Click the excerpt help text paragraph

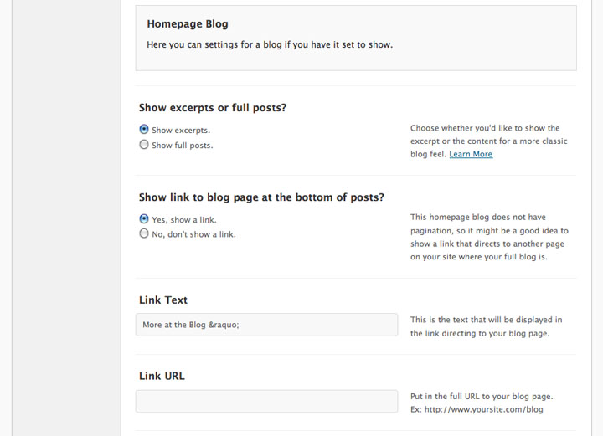tap(489, 141)
